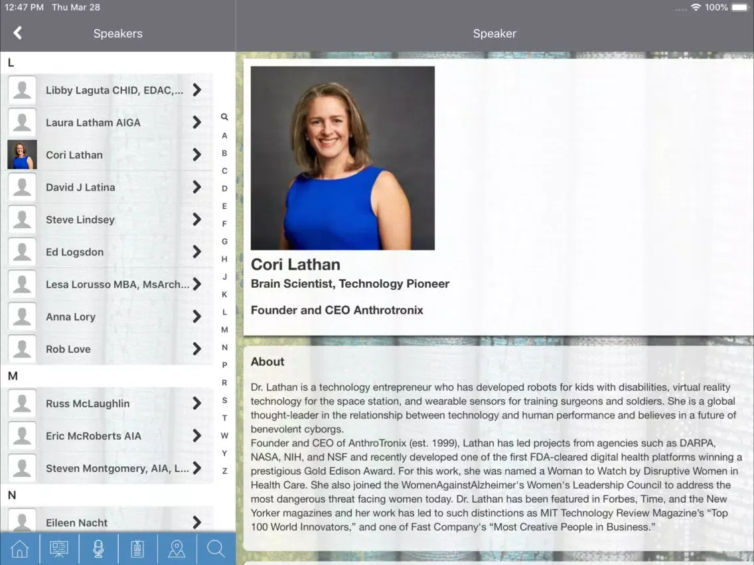Tap Laura Latham's placeholder avatar

(x=22, y=122)
